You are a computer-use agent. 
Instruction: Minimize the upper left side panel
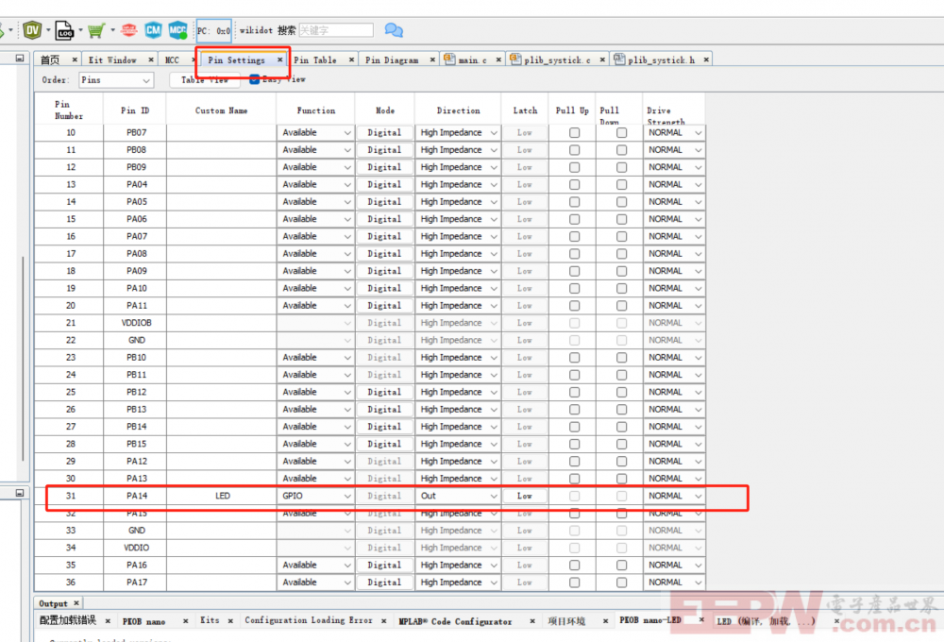pos(20,59)
